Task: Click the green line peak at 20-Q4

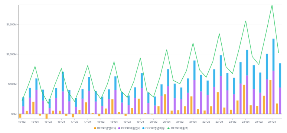Action: [x=167, y=50]
